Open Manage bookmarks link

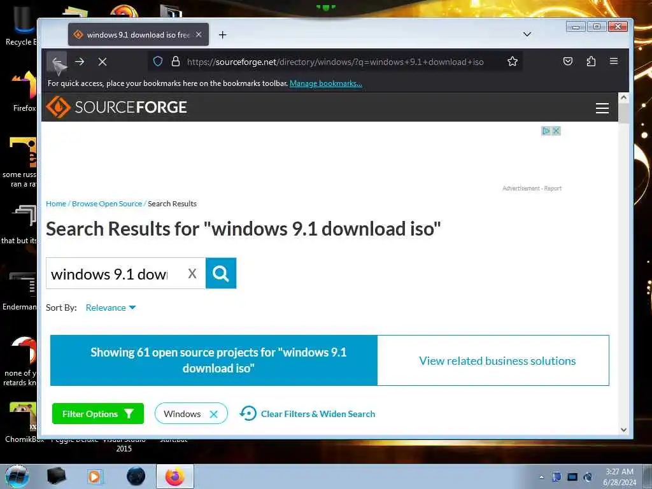point(325,83)
